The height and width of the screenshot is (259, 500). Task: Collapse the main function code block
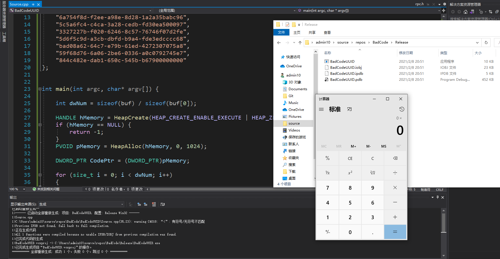(40, 89)
